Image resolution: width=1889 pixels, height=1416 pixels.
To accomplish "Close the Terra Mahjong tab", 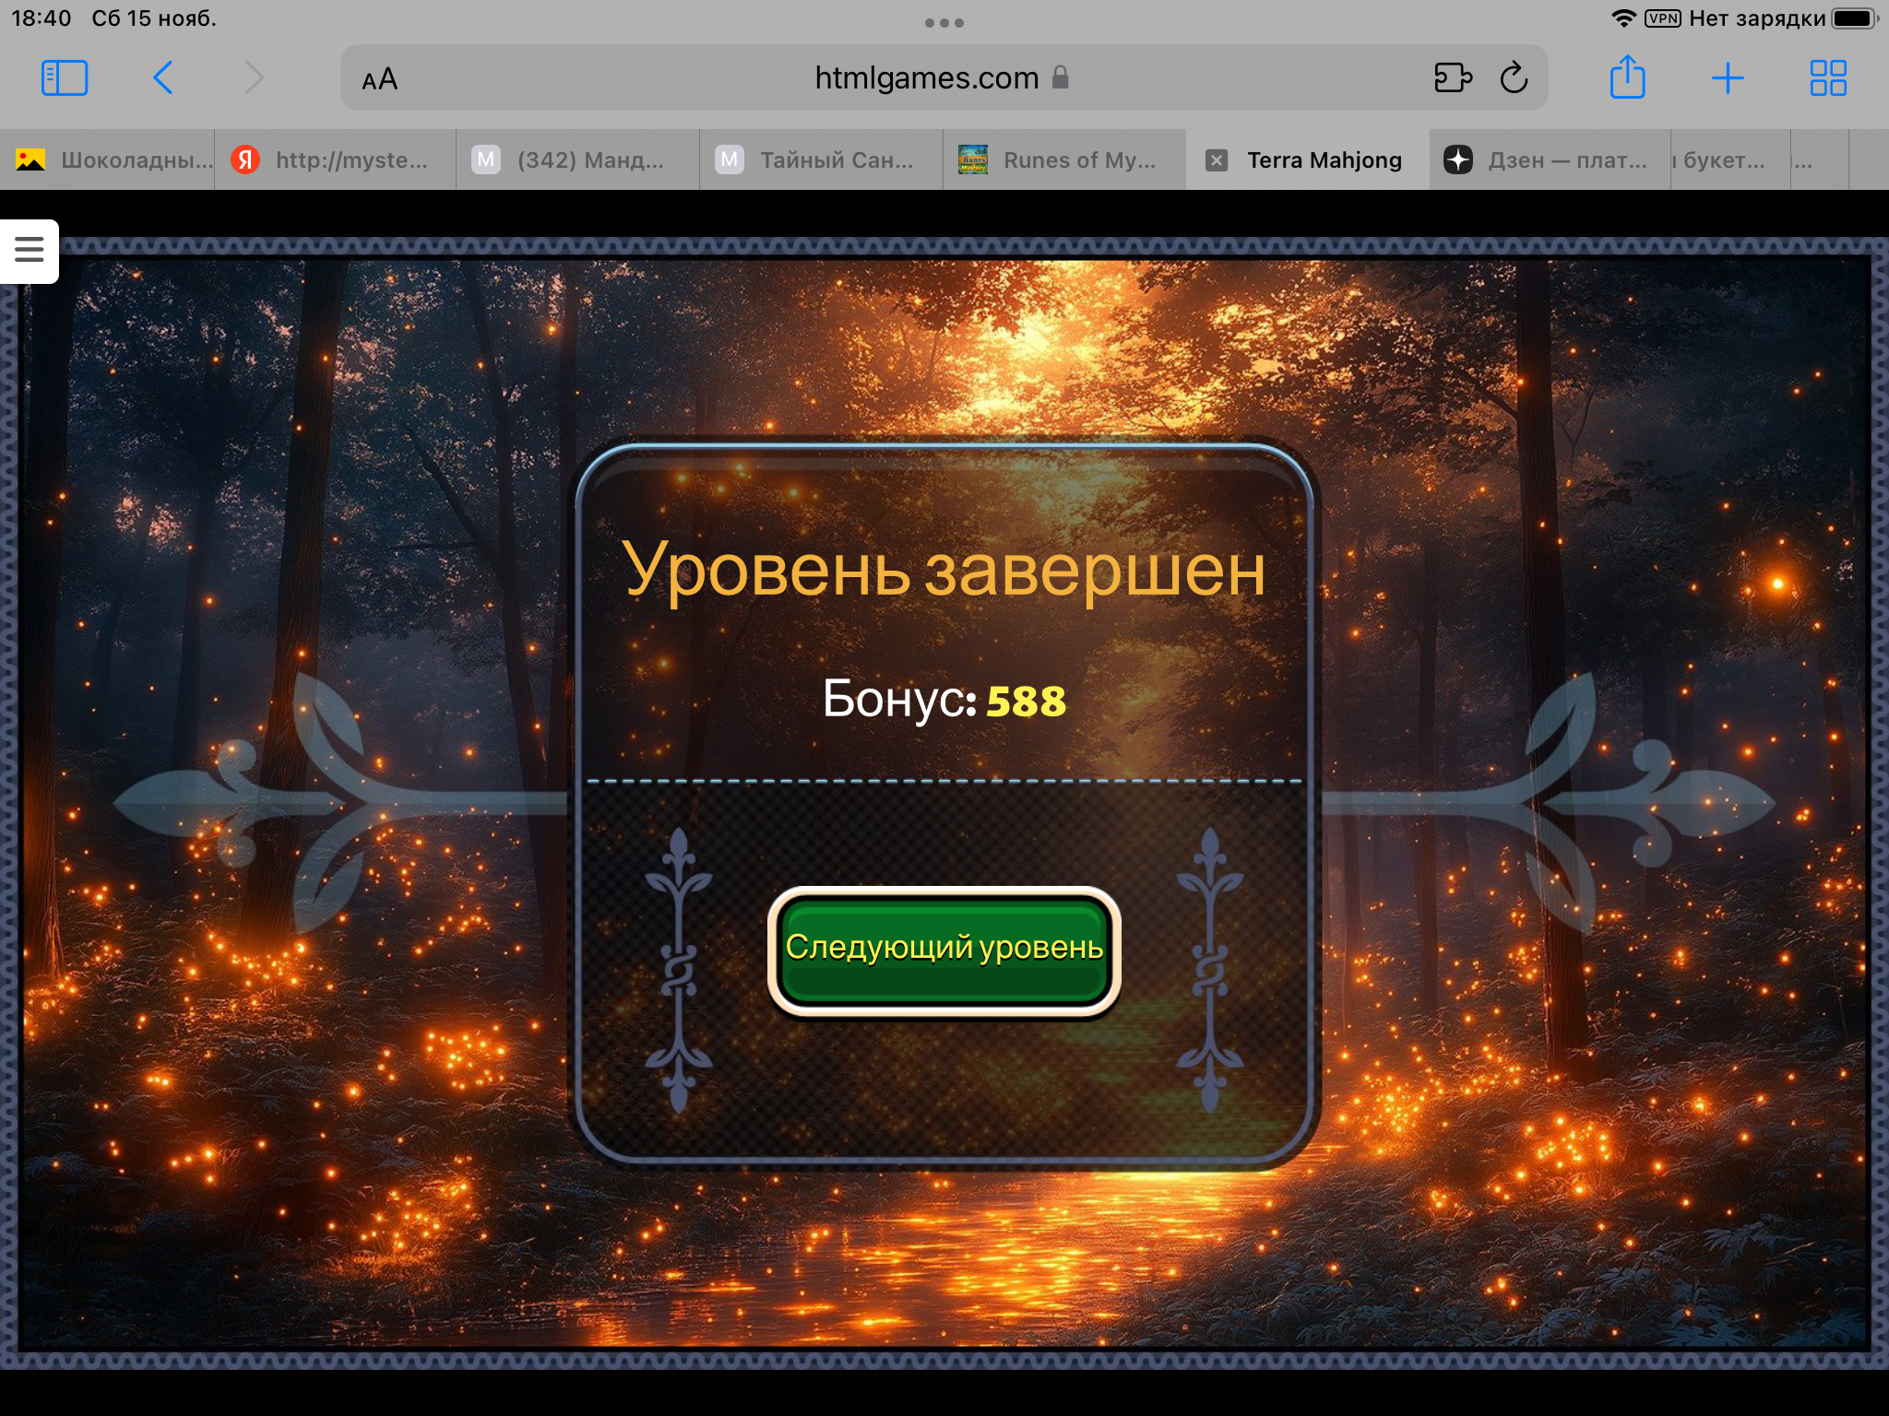I will click(1217, 160).
